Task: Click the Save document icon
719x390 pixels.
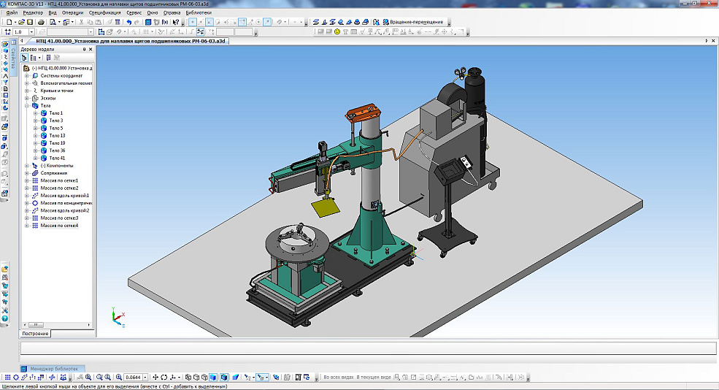Action: pyautogui.click(x=31, y=22)
